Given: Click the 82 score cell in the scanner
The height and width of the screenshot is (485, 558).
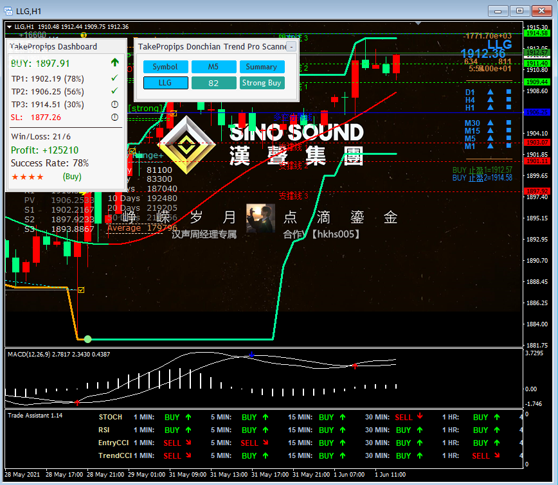Looking at the screenshot, I should (213, 83).
